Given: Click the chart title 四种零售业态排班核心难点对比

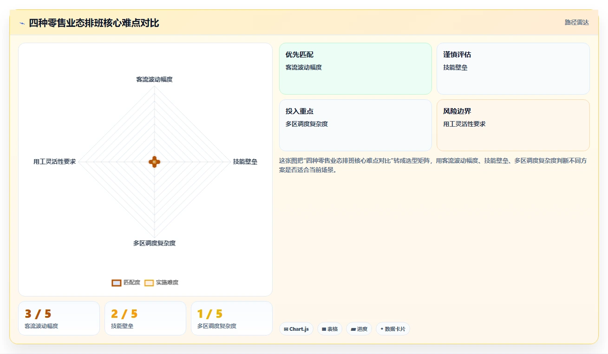Looking at the screenshot, I should pos(94,23).
